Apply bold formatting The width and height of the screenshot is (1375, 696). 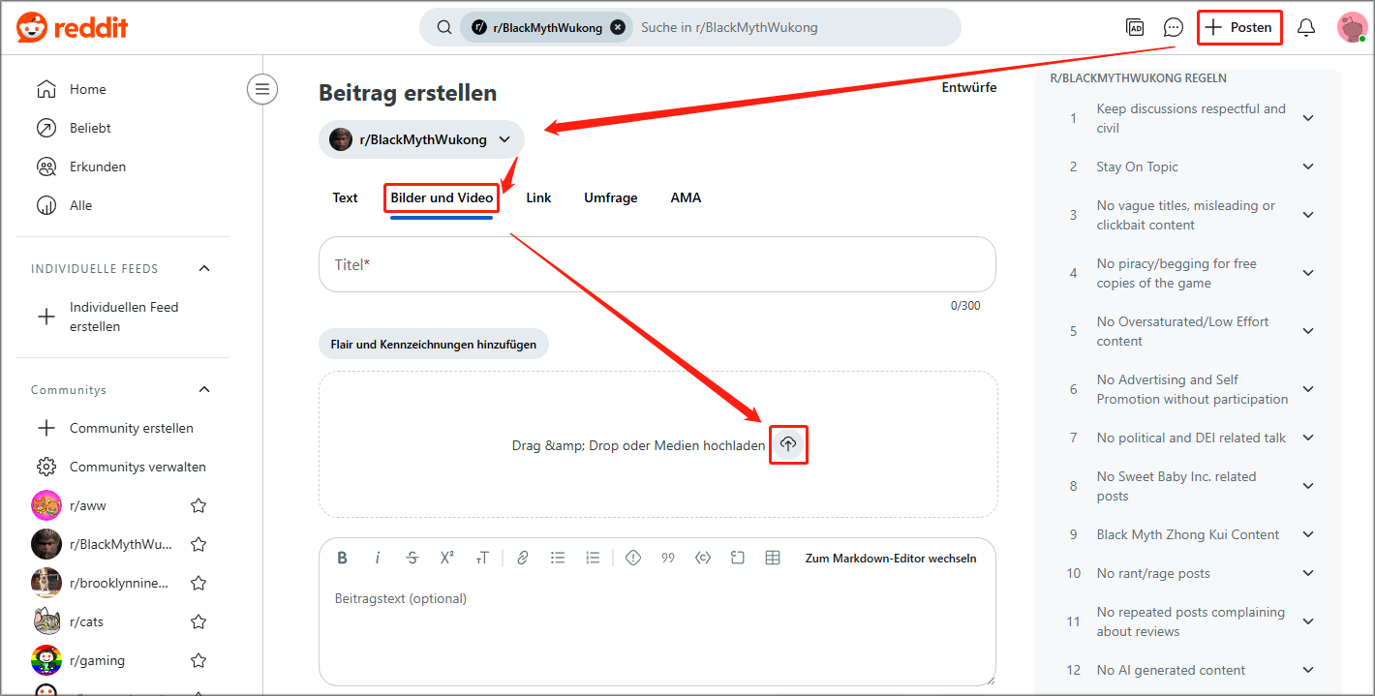(x=343, y=558)
